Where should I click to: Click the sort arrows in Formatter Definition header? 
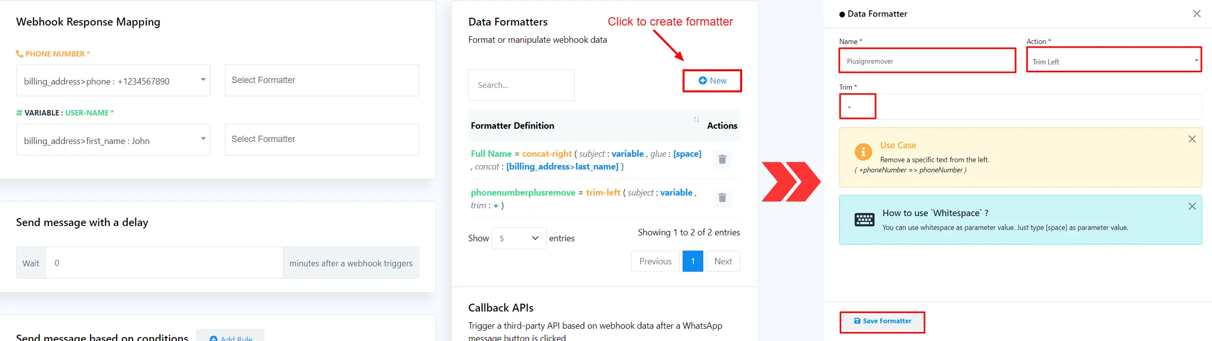696,120
